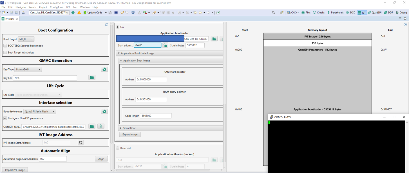The image size is (409, 174).
Task: Open the Life Cycle dropdown
Action: click(x=38, y=95)
